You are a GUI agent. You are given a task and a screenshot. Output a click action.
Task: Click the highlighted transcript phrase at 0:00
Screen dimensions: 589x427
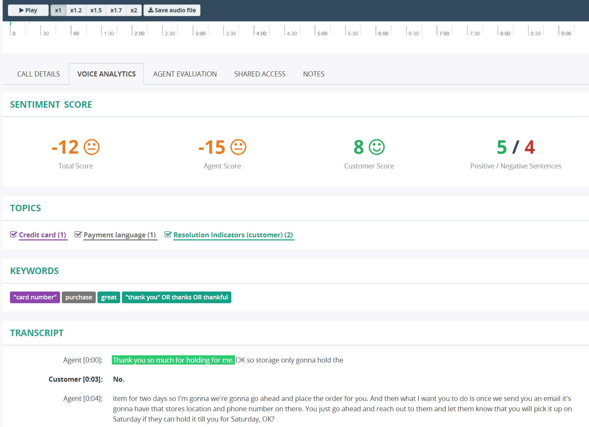point(173,360)
